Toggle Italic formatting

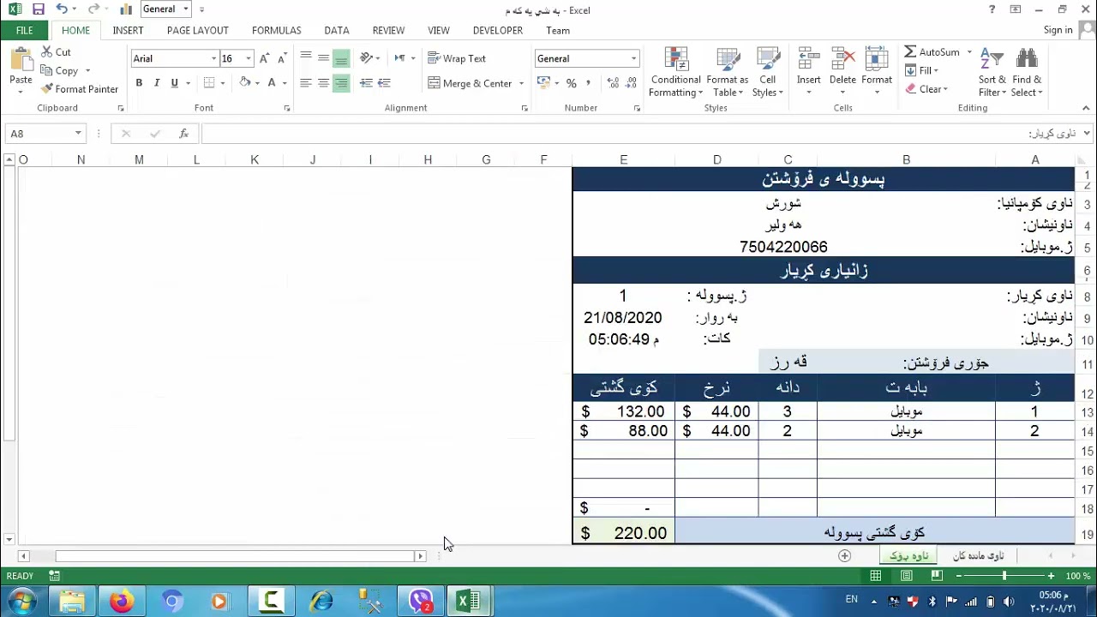click(x=157, y=83)
